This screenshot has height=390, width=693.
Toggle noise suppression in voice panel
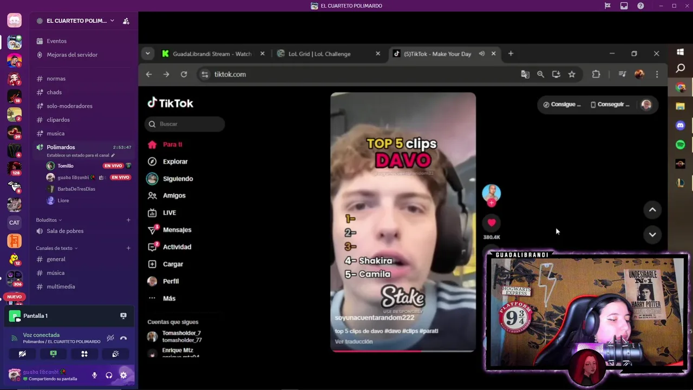[x=110, y=338]
